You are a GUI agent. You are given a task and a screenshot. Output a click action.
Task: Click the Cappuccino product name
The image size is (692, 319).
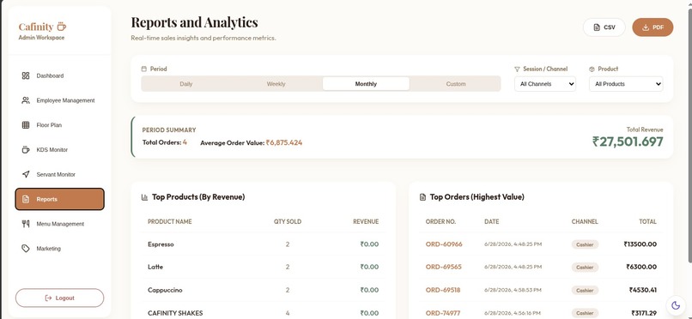[165, 290]
